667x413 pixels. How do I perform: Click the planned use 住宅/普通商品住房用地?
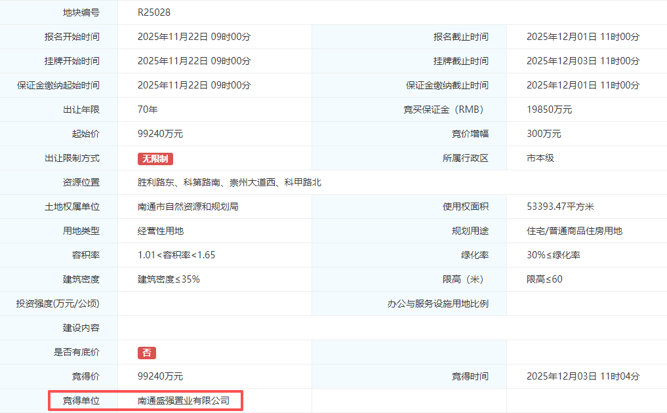click(x=574, y=231)
